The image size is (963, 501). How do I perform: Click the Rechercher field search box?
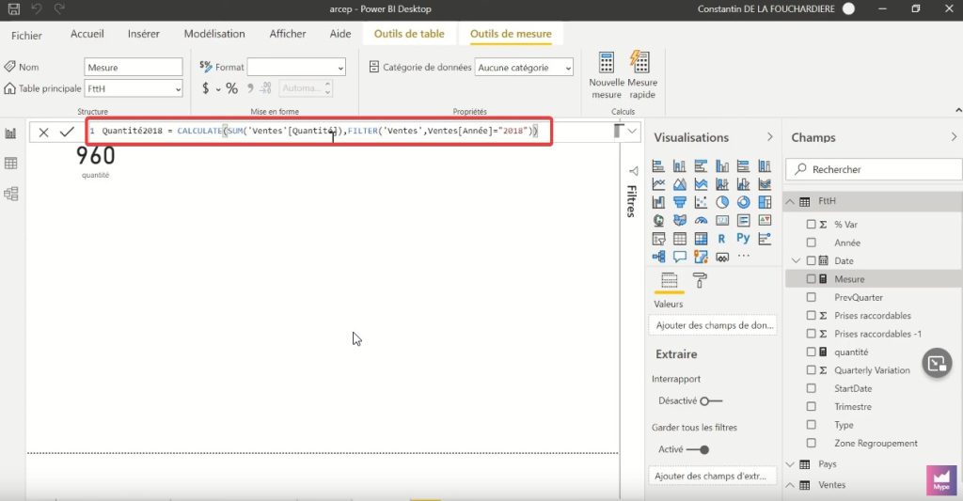tap(874, 169)
